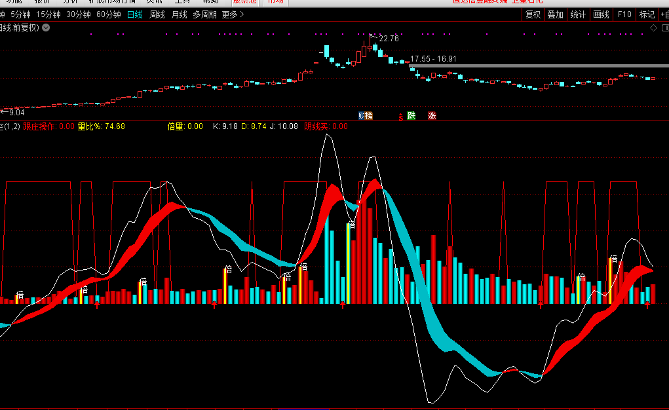Viewport: 669px width, 410px height.
Task: Switch to the 日线 daily chart
Action: [x=135, y=14]
